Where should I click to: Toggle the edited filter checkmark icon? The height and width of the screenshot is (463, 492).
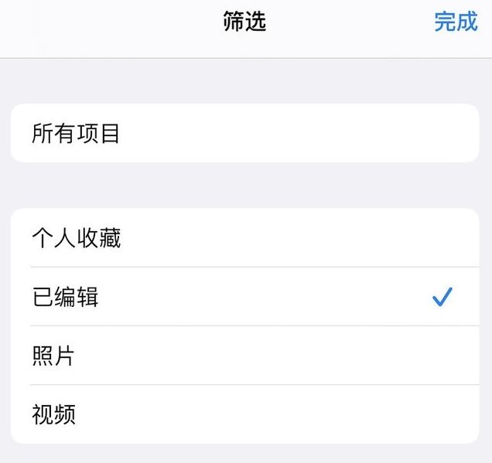[x=442, y=297]
